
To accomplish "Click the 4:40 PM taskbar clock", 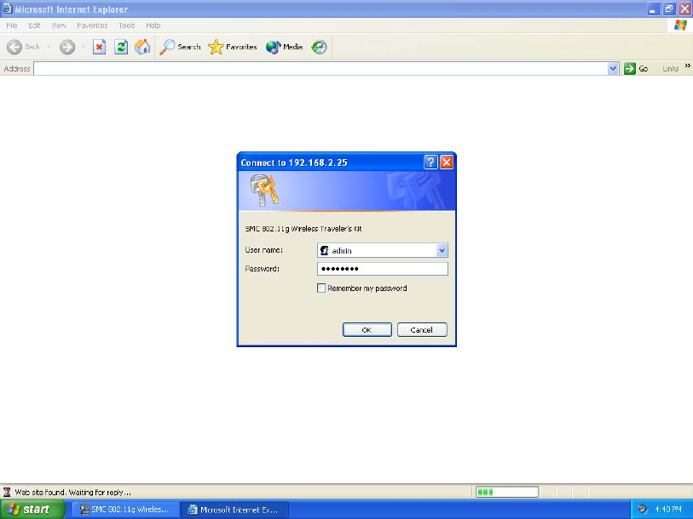I will coord(668,510).
